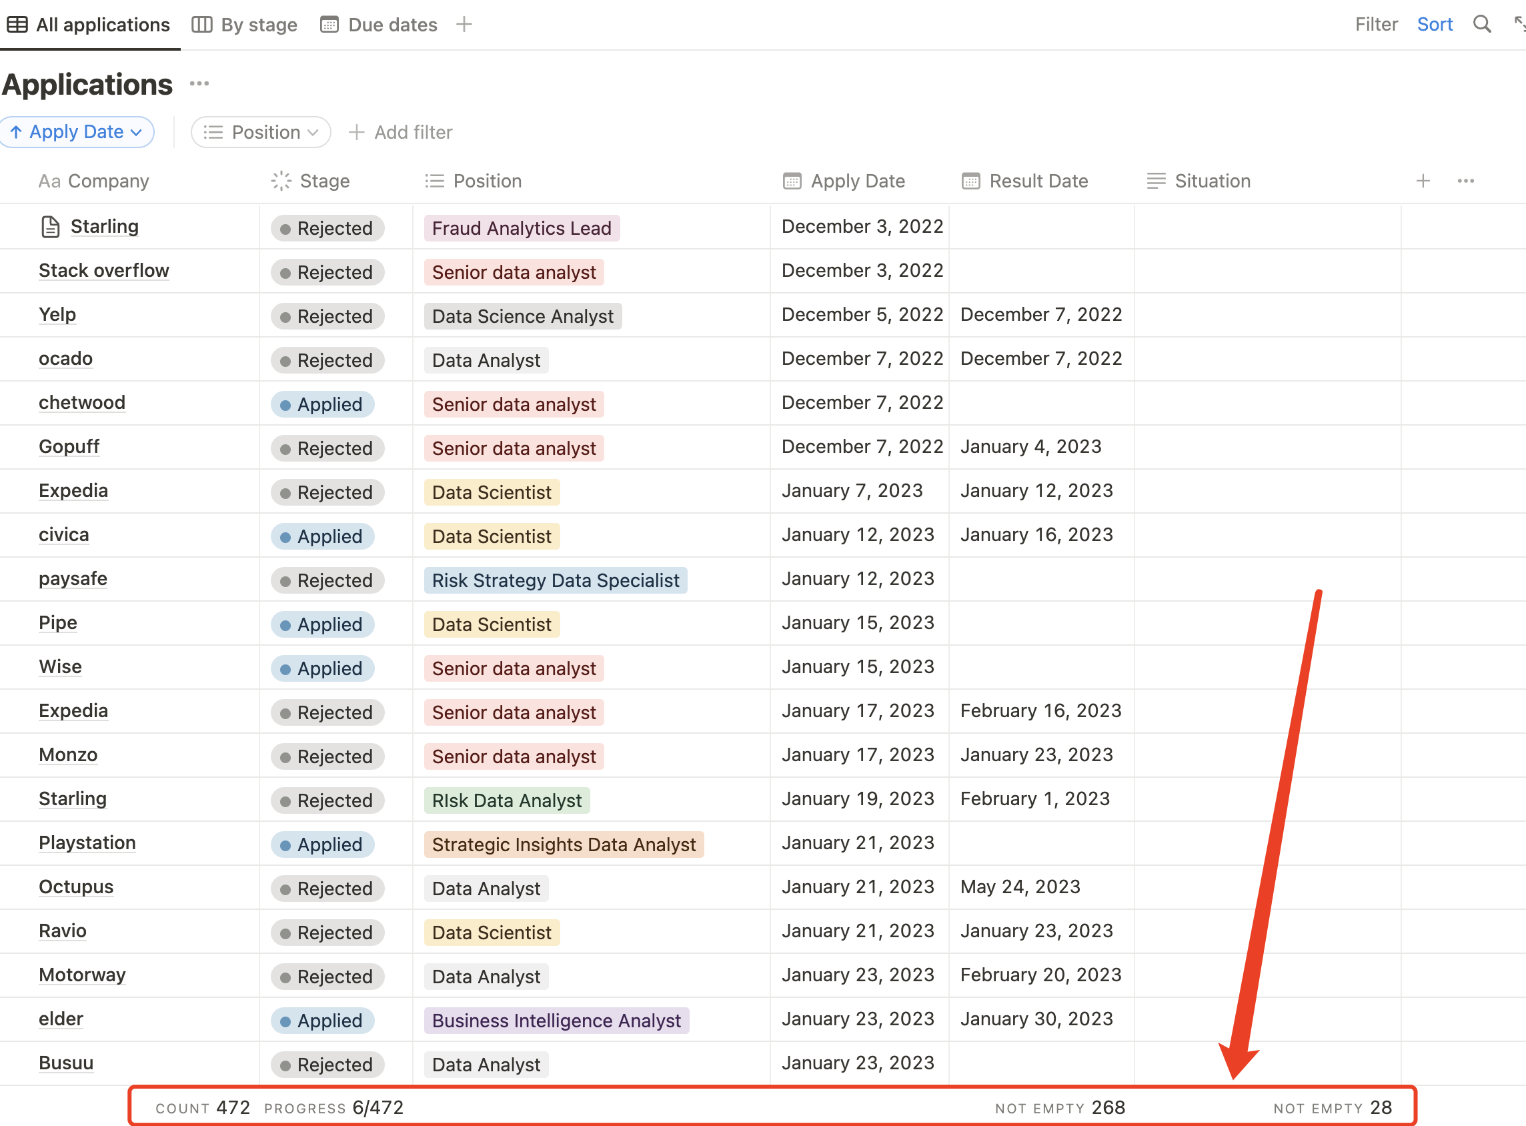Viewport: 1526px width, 1126px height.
Task: Click Situation column header
Action: 1199,181
